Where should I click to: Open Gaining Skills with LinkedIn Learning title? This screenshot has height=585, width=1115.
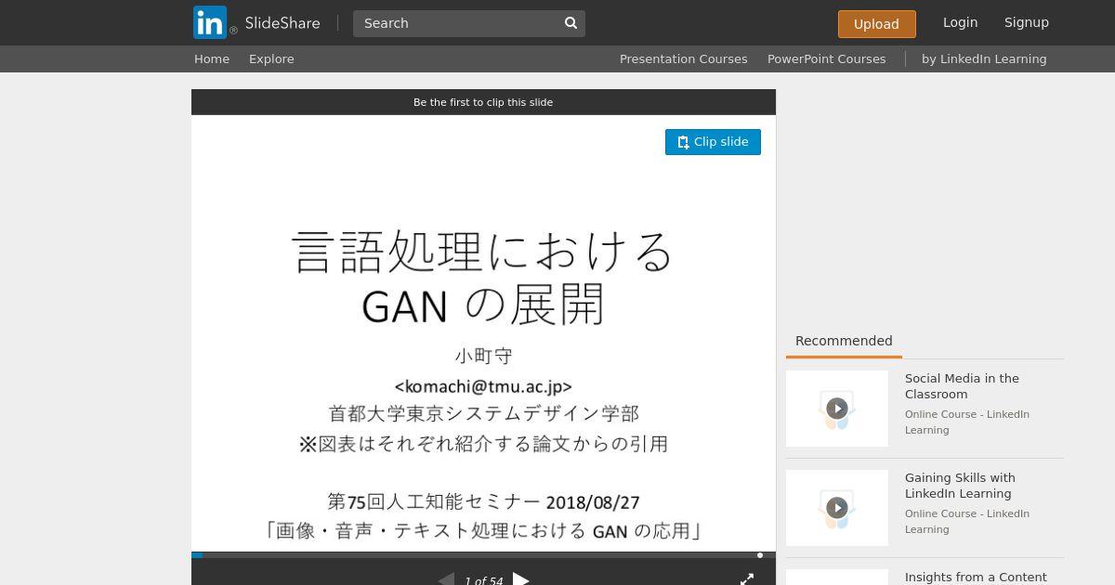click(960, 486)
